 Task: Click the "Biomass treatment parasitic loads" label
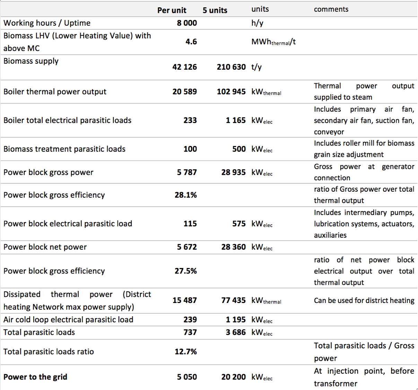[x=64, y=149]
